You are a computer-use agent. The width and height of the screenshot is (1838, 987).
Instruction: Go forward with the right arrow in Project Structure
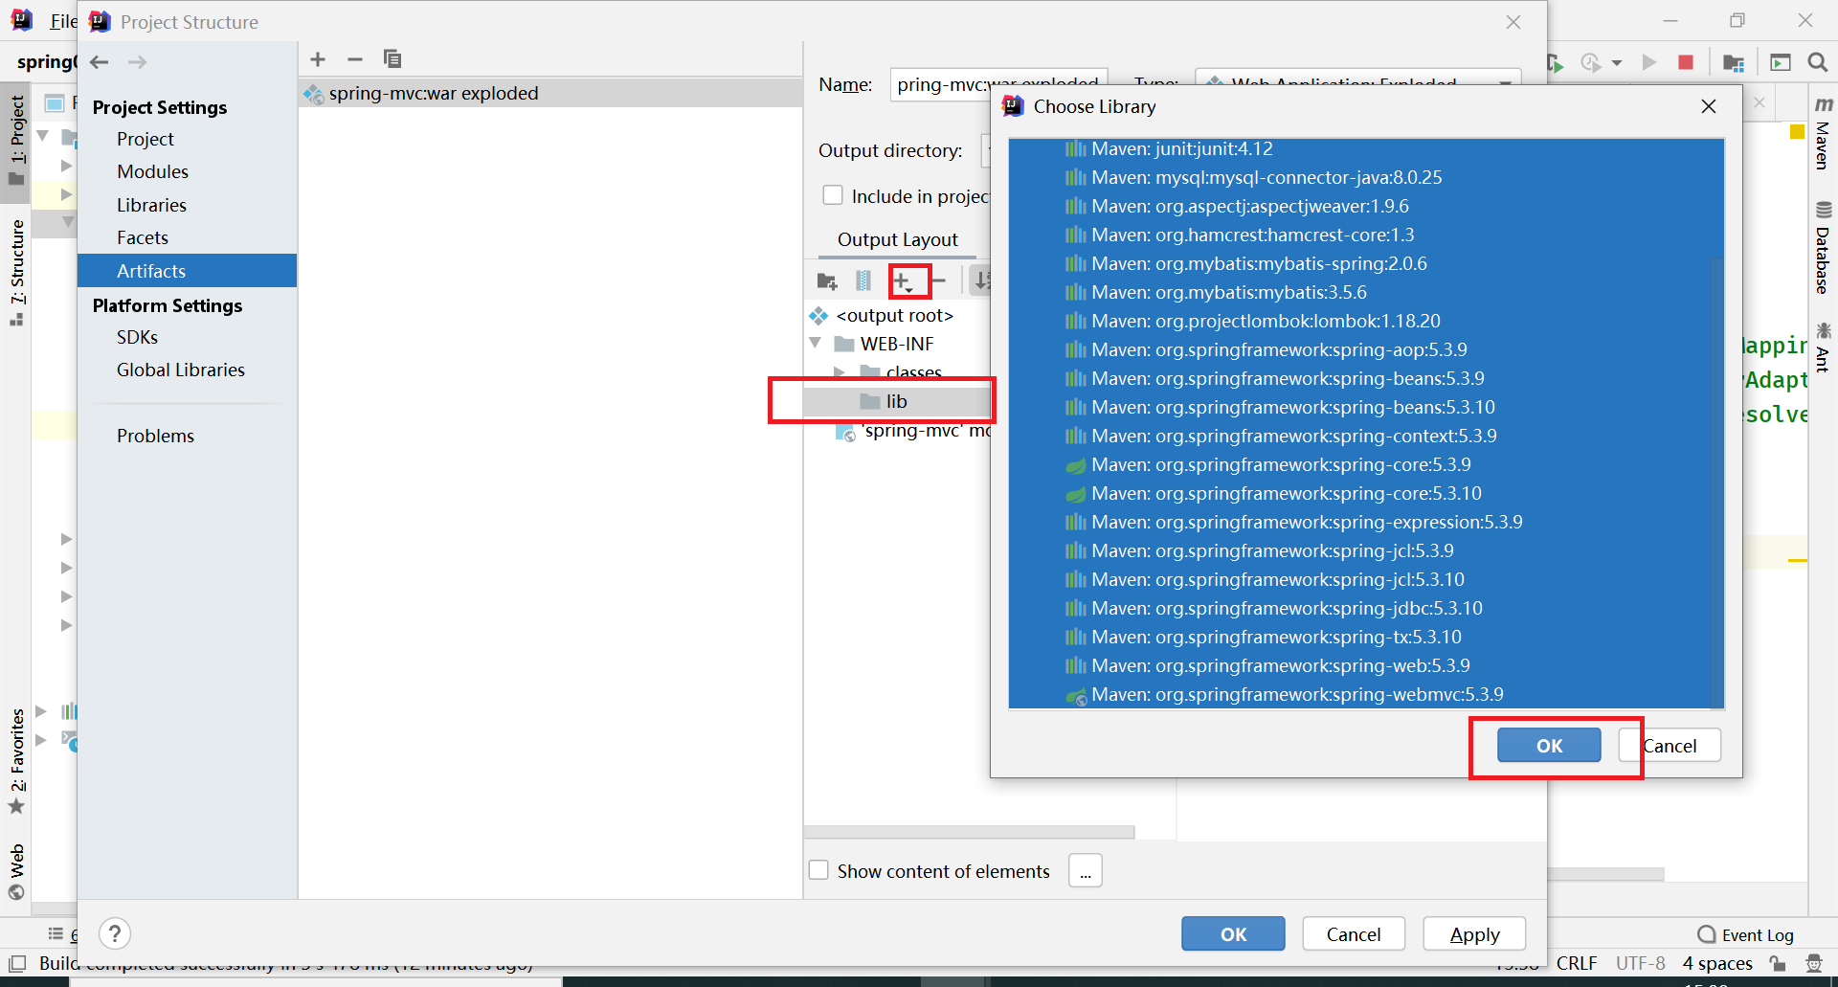coord(138,62)
